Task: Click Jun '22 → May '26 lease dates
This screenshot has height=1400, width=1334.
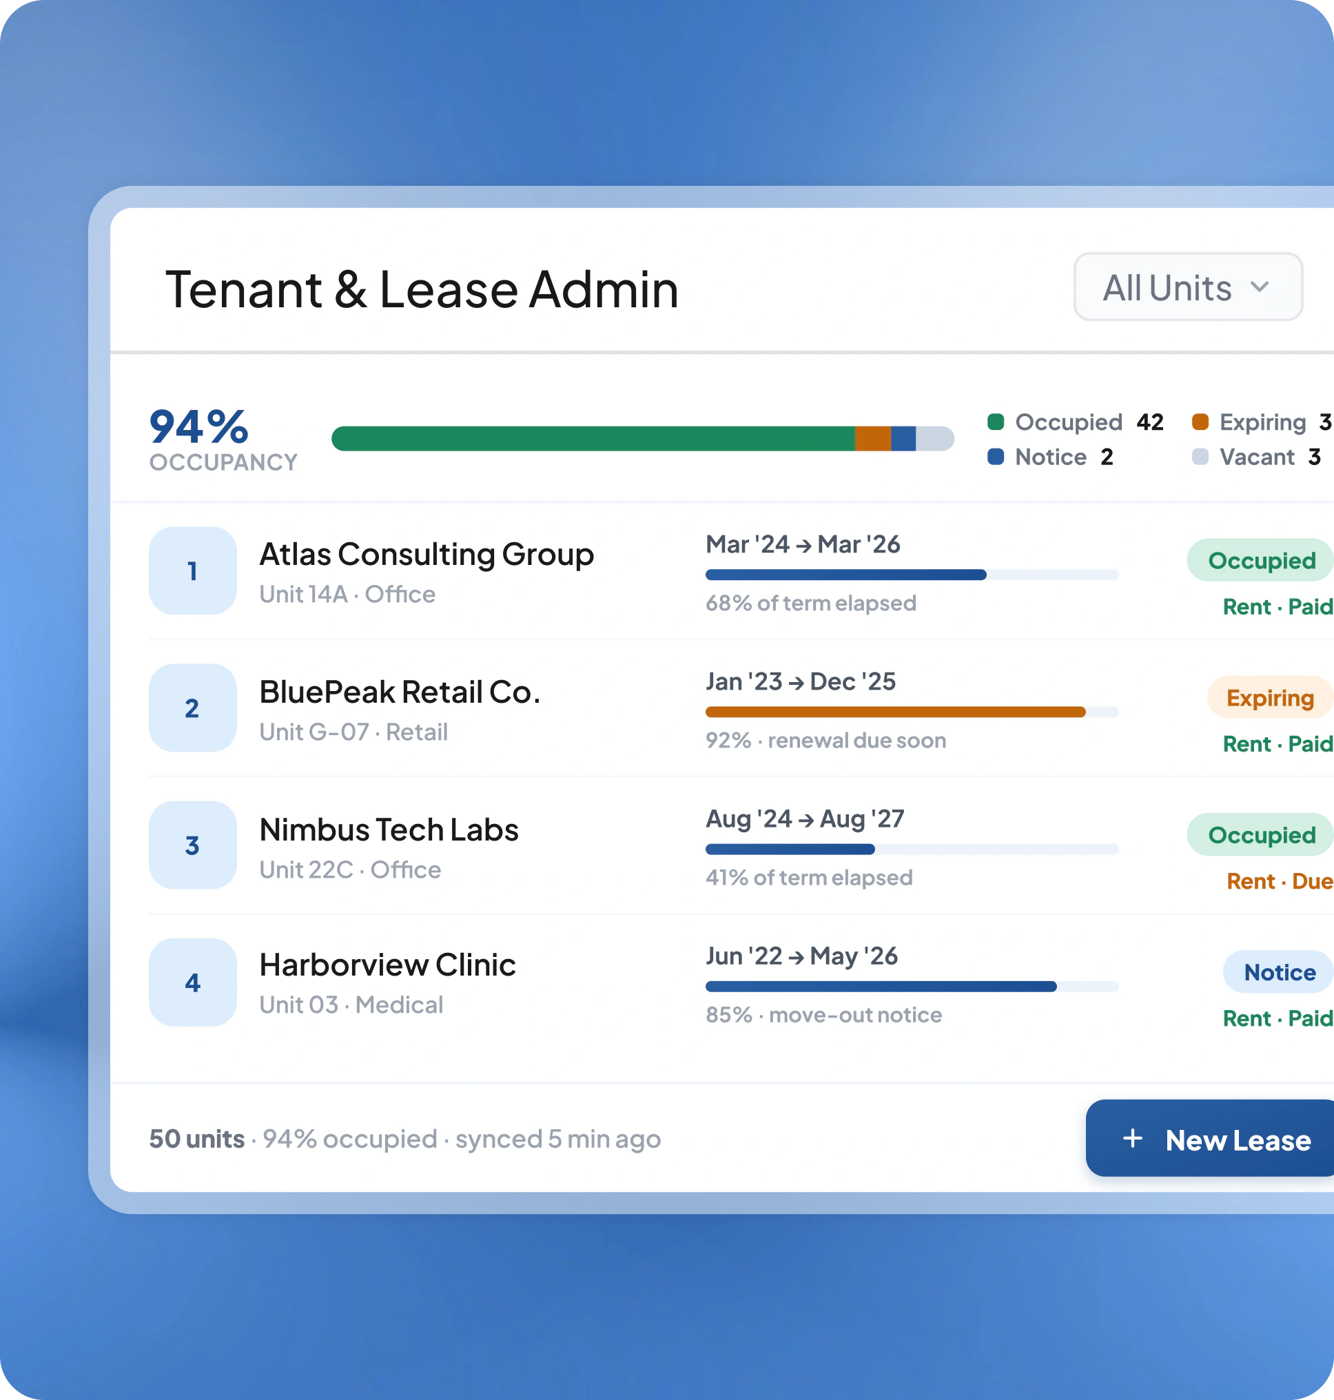Action: (801, 956)
